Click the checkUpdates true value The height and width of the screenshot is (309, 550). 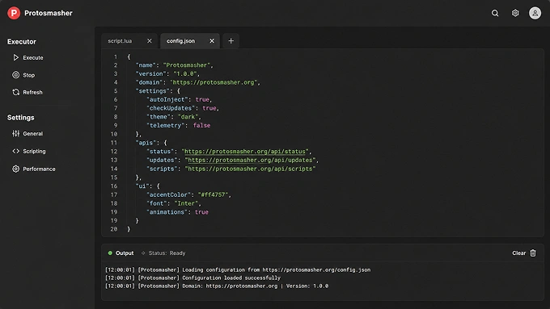pyautogui.click(x=209, y=108)
